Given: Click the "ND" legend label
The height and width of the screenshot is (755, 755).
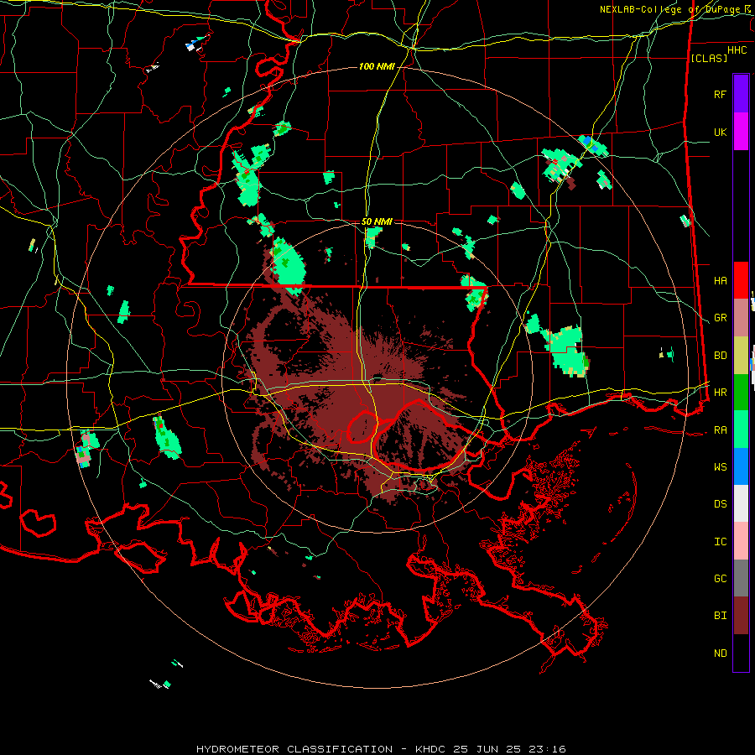Looking at the screenshot, I should tap(720, 653).
